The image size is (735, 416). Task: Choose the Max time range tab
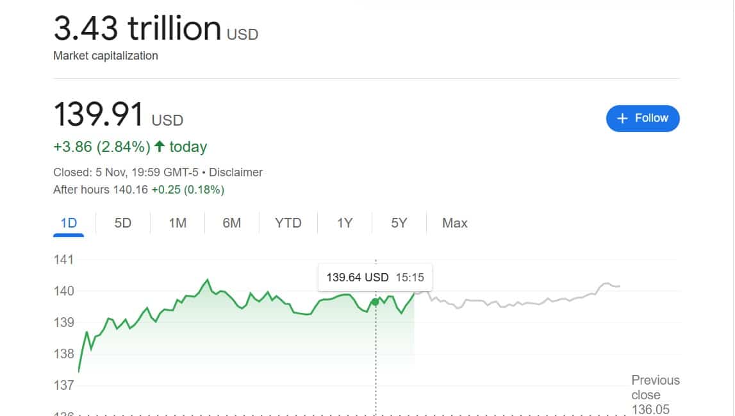454,223
